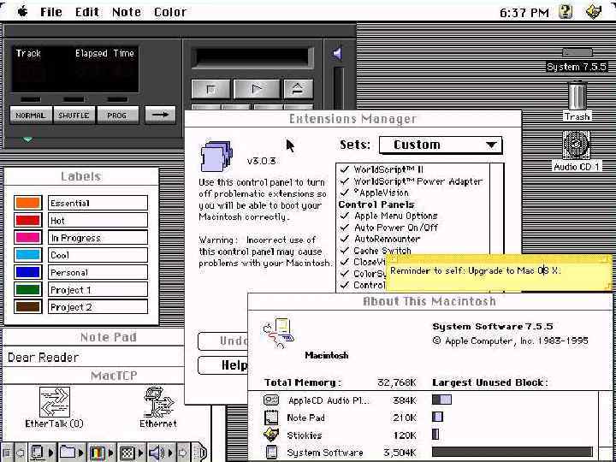The height and width of the screenshot is (462, 616).
Task: Click the Essential label name field
Action: tap(98, 203)
